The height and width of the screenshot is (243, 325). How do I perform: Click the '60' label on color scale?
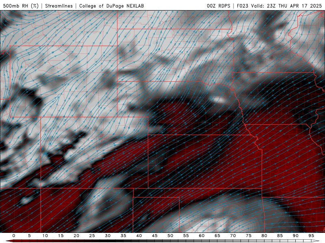[x=201, y=236]
